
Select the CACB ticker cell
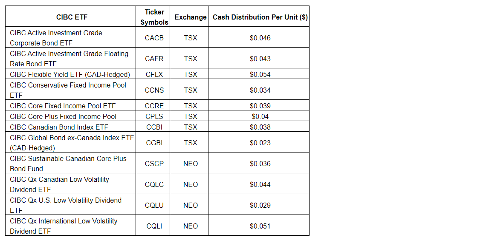pyautogui.click(x=154, y=38)
